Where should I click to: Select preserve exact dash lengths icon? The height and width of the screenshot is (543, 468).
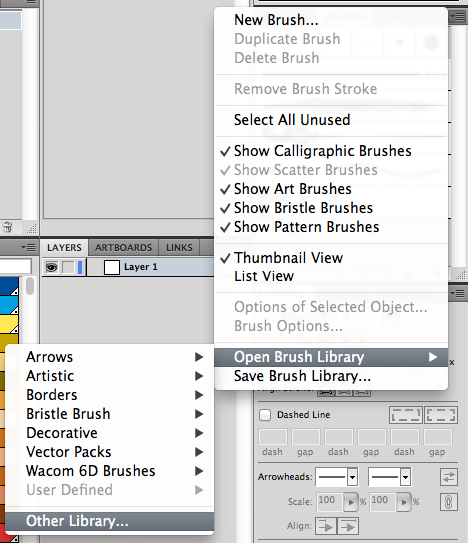tap(406, 415)
